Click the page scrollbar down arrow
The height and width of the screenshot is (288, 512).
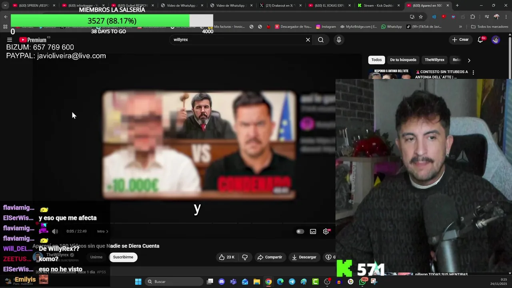coord(510,273)
